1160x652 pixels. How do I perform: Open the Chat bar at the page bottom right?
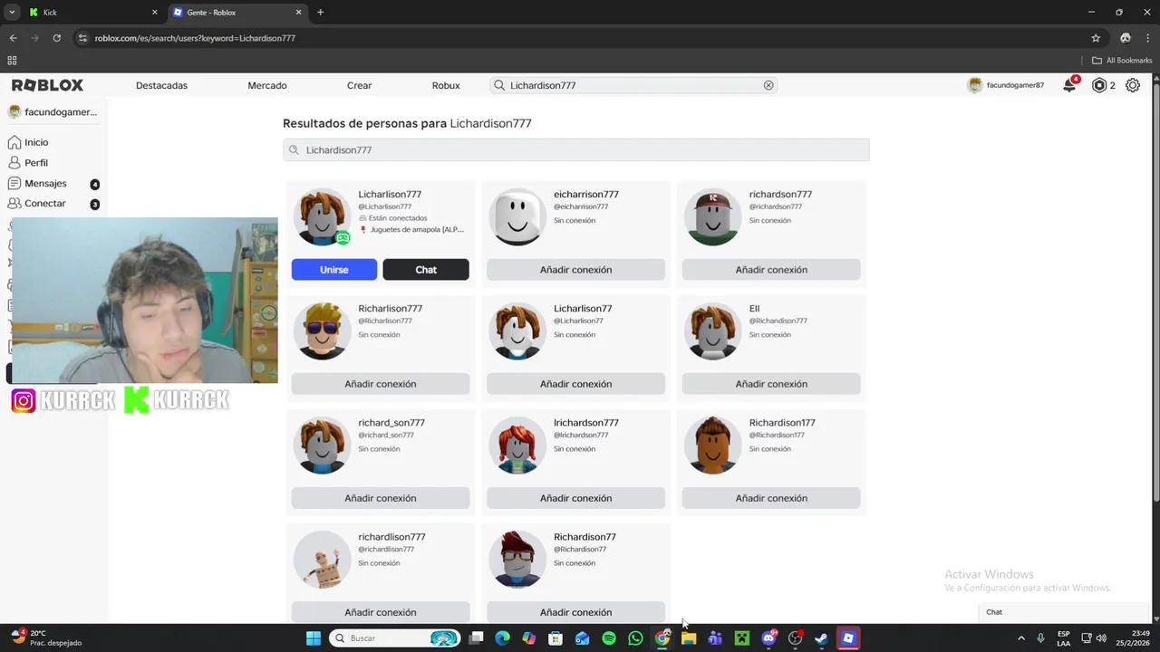1065,612
